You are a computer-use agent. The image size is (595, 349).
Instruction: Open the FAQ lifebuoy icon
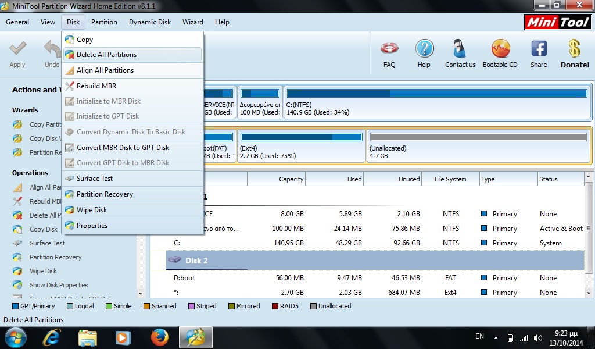point(389,48)
